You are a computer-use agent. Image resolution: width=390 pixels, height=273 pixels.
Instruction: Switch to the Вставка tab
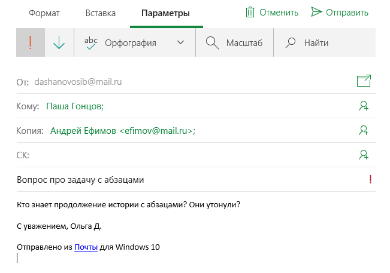pyautogui.click(x=101, y=13)
